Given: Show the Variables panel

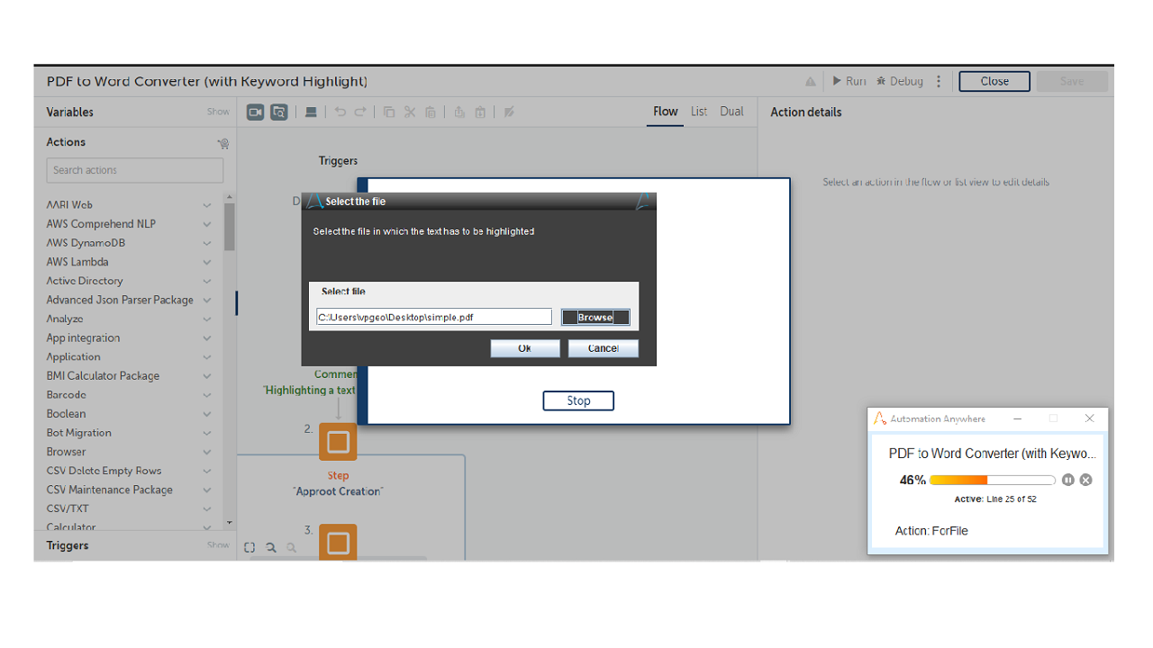Looking at the screenshot, I should coord(218,112).
